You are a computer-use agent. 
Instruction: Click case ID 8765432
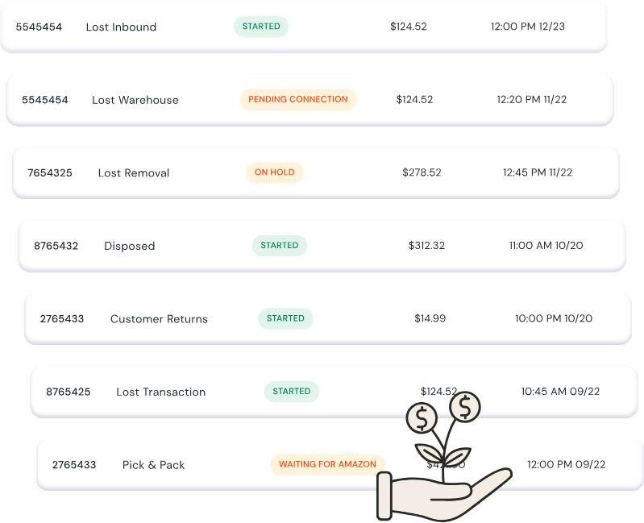56,246
